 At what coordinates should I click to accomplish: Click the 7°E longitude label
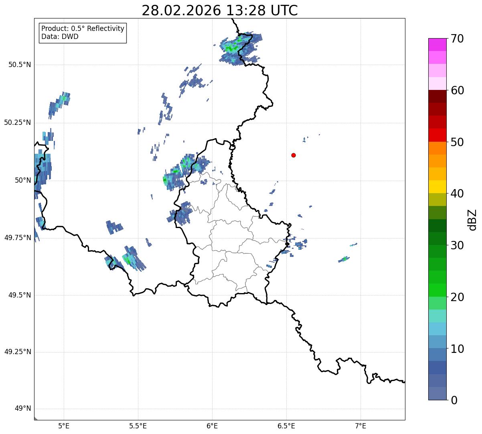tap(361, 426)
